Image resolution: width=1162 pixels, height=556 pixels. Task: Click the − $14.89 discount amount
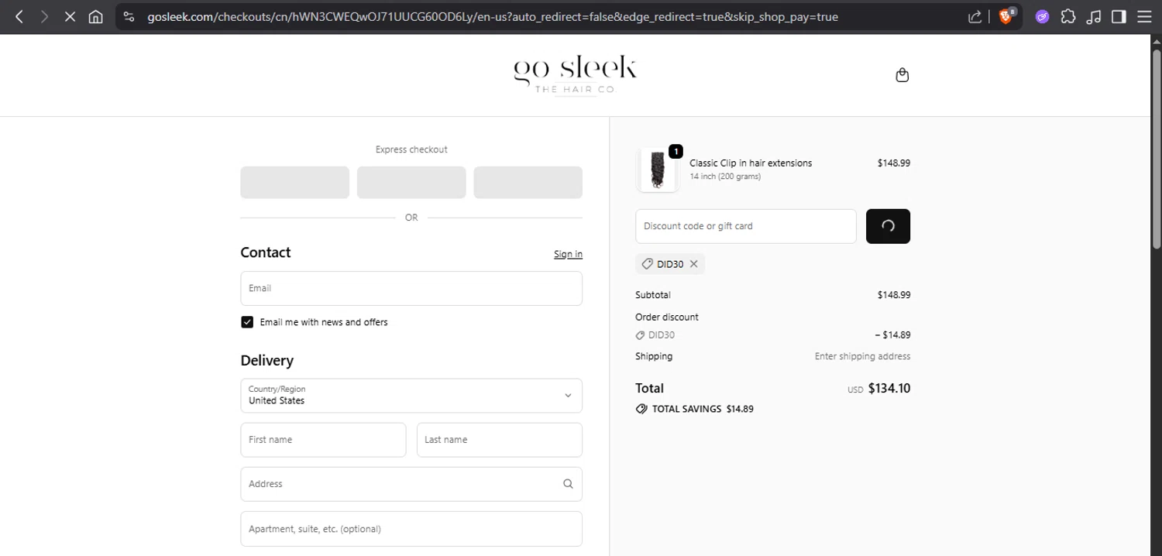coord(892,335)
